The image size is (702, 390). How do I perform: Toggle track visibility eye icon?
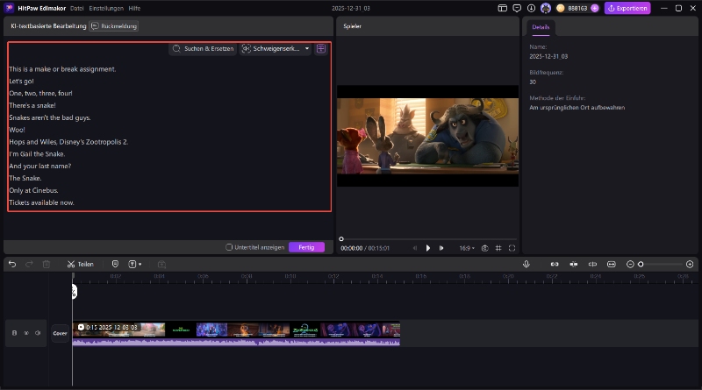(26, 333)
